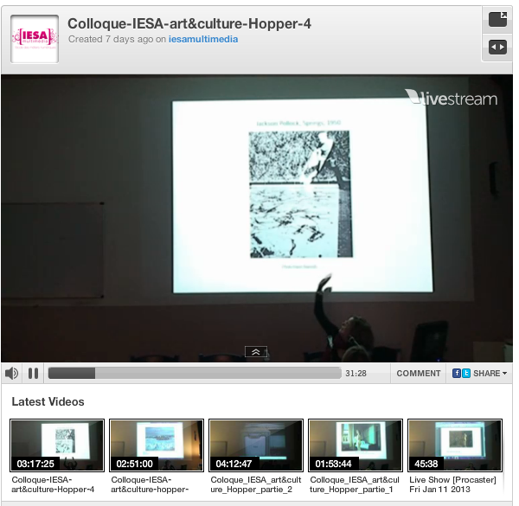Click the pop-out player icon

click(497, 19)
